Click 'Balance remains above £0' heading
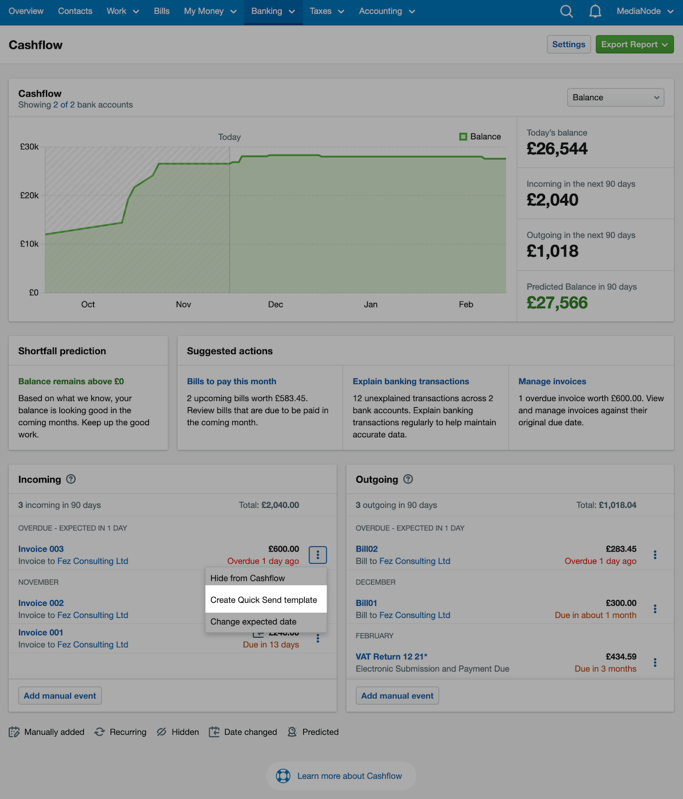The height and width of the screenshot is (799, 683). (71, 381)
